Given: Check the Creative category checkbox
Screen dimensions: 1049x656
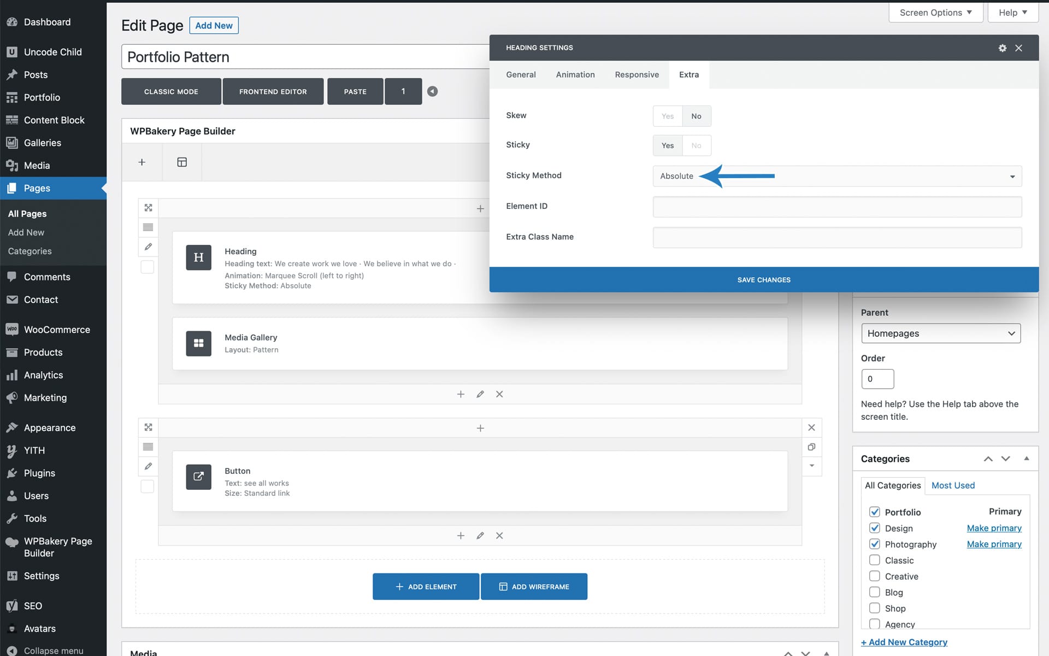Looking at the screenshot, I should tap(874, 576).
